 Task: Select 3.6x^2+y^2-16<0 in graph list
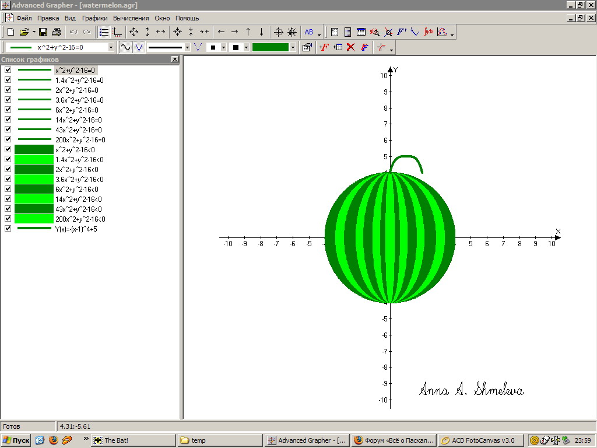coord(79,179)
